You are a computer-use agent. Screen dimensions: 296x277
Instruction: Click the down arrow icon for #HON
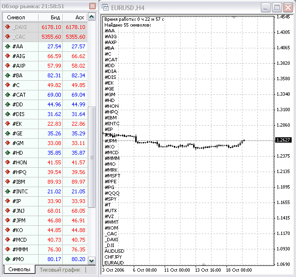point(8,162)
